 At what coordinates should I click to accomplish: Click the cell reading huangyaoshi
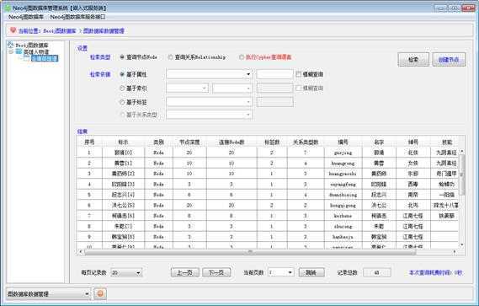(343, 174)
